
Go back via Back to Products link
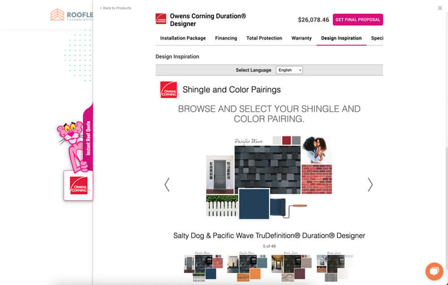pos(116,8)
